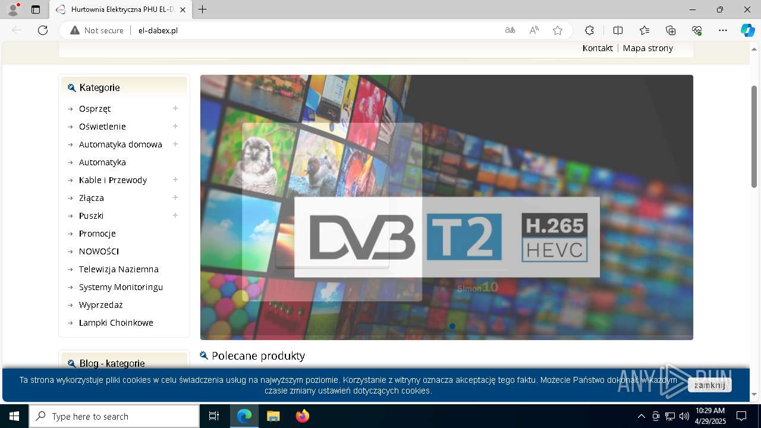
Task: Refresh the current page
Action: 43,30
